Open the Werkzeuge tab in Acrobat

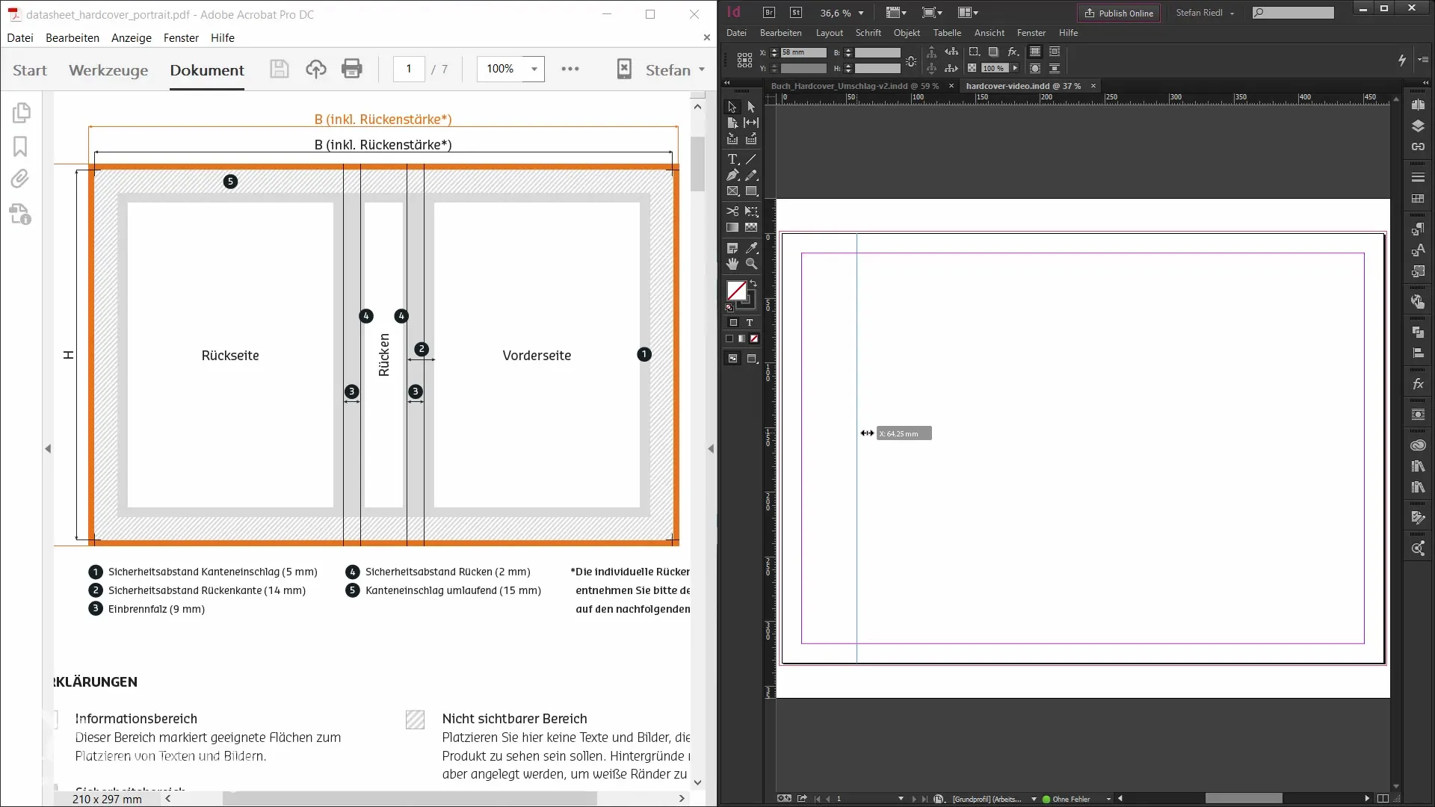coord(108,70)
